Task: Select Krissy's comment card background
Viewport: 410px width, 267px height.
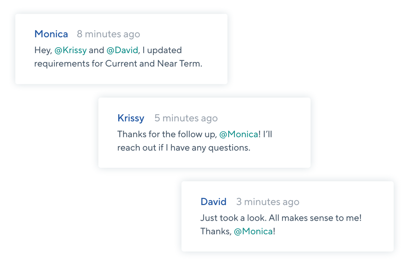Action: click(204, 132)
